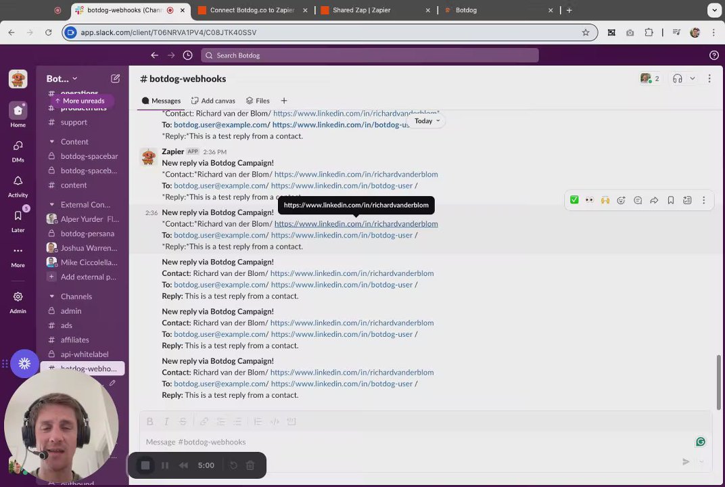
Task: Open the Home view in Slack sidebar
Action: click(18, 115)
